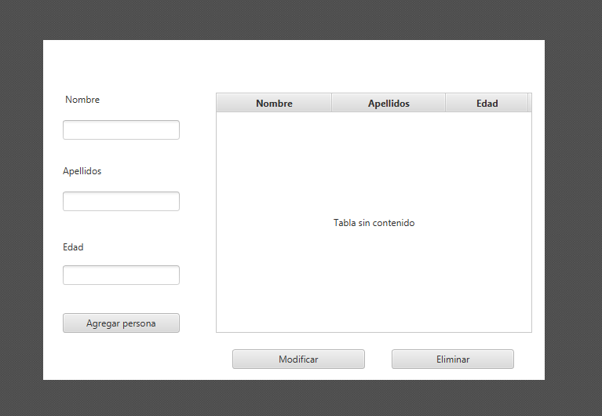
Task: Sort table by Nombre column header
Action: pos(274,103)
